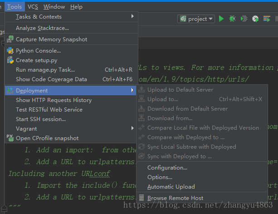This screenshot has height=214, width=278.
Task: Click the Create setup.py icon
Action: point(10,60)
